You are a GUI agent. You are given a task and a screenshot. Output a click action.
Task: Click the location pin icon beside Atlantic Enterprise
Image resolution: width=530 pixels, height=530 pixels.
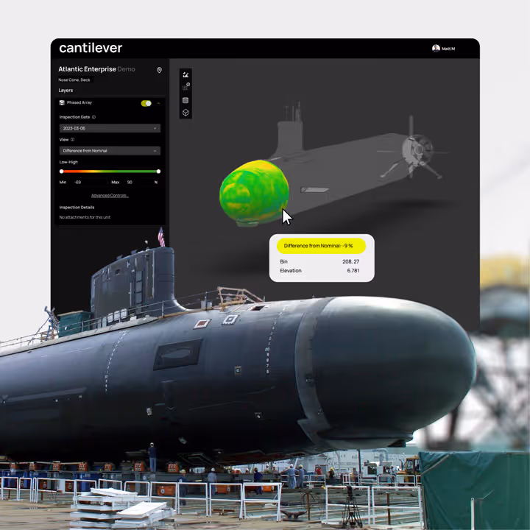[159, 70]
